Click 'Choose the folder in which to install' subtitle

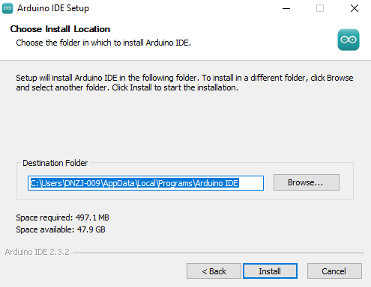point(103,43)
